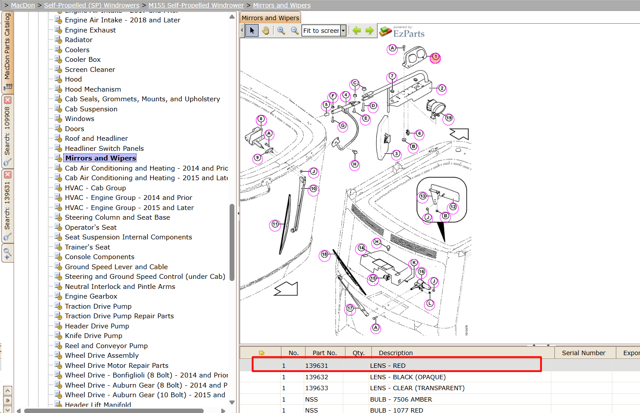Viewport: 640px width, 413px height.
Task: Select Operator's Seat tree item
Action: [91, 227]
